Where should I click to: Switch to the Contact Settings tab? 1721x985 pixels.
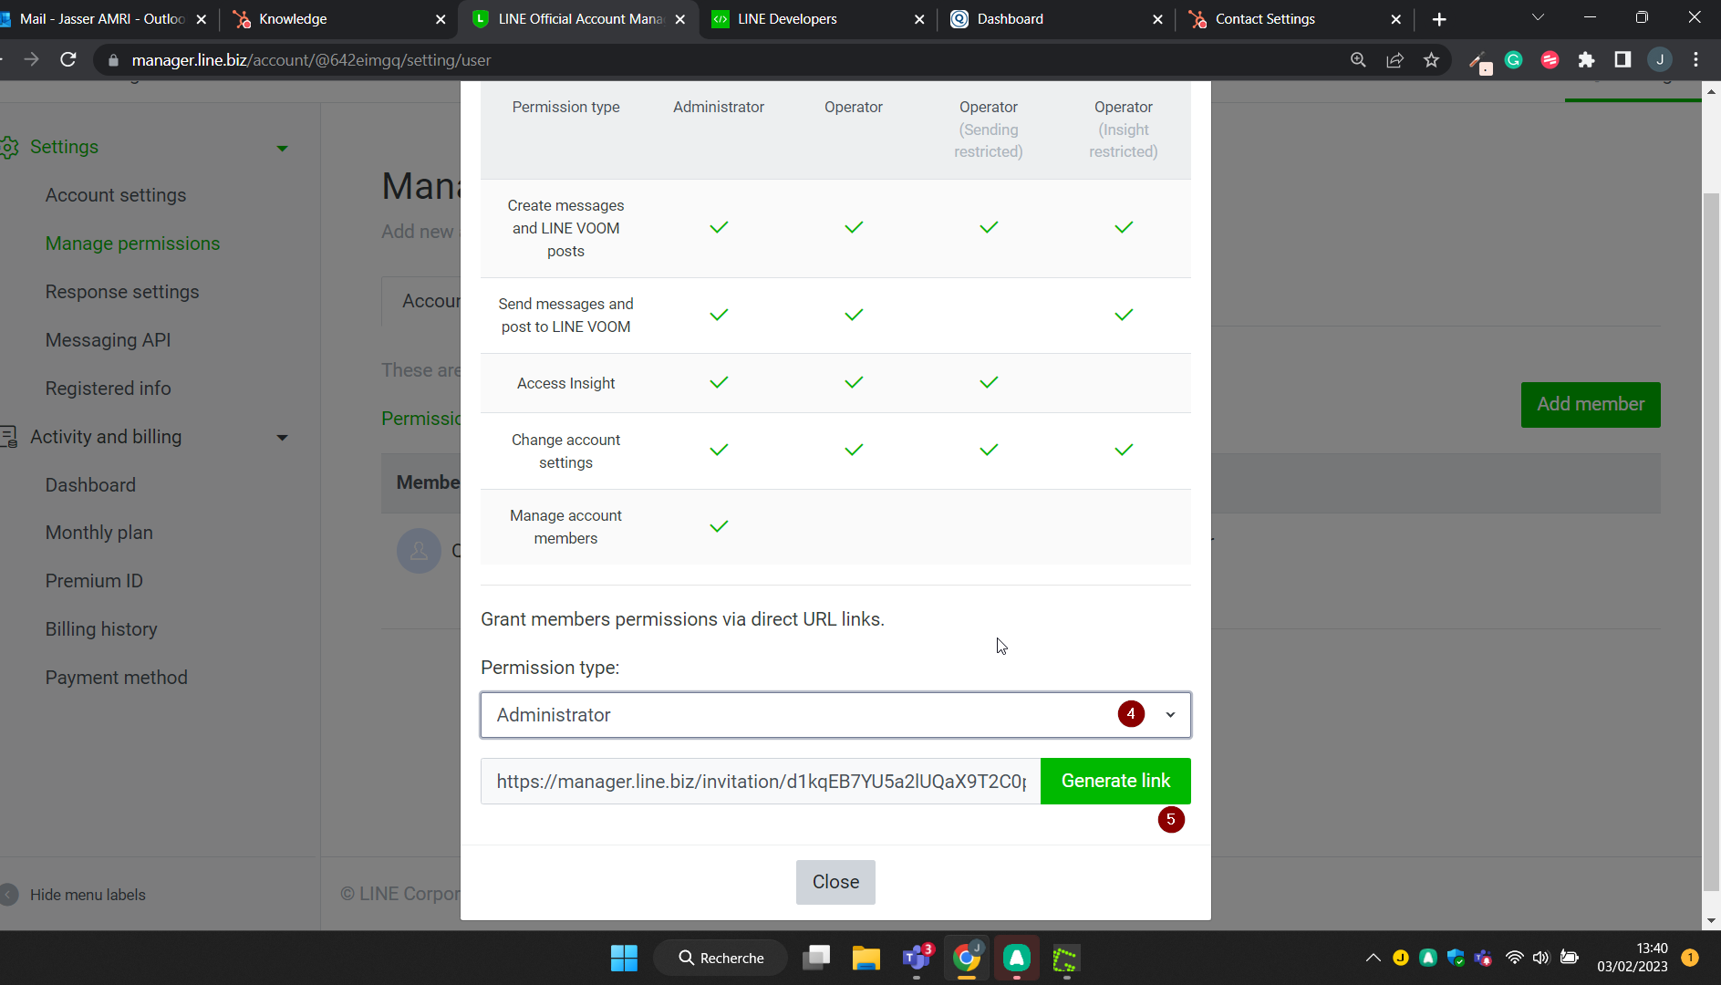[x=1264, y=19]
